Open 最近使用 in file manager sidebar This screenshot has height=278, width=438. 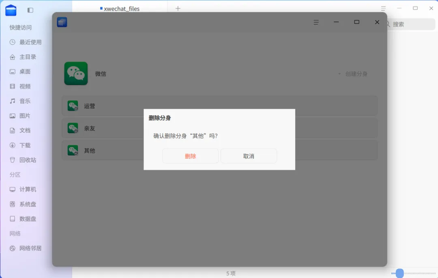26,42
